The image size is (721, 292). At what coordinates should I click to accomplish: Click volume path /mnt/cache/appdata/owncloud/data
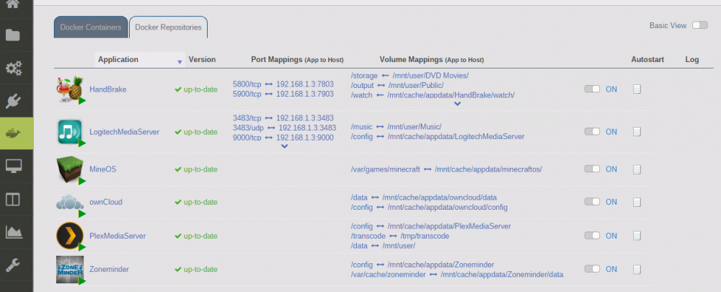tap(440, 198)
